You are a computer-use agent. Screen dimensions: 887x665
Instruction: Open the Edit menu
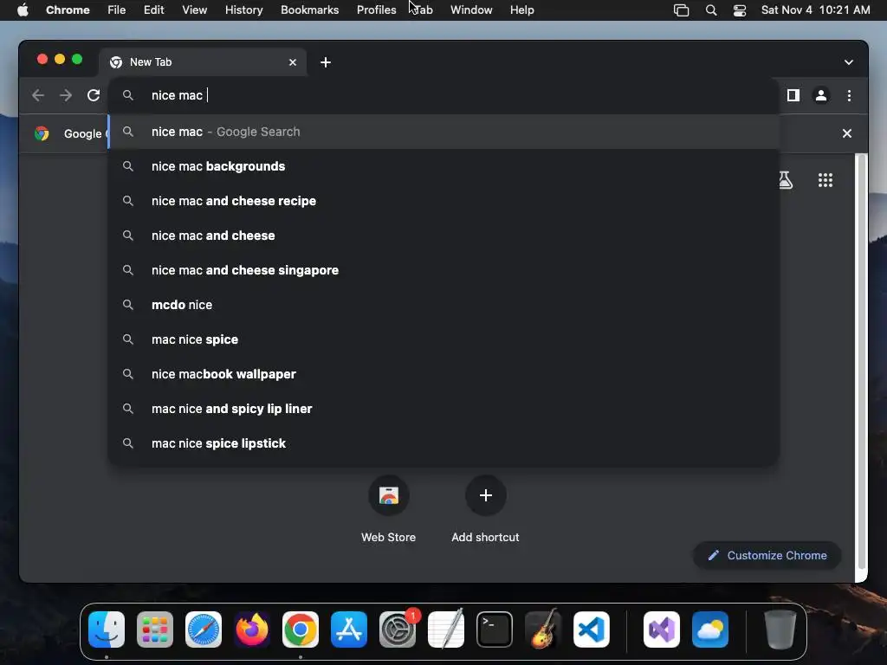(x=153, y=10)
